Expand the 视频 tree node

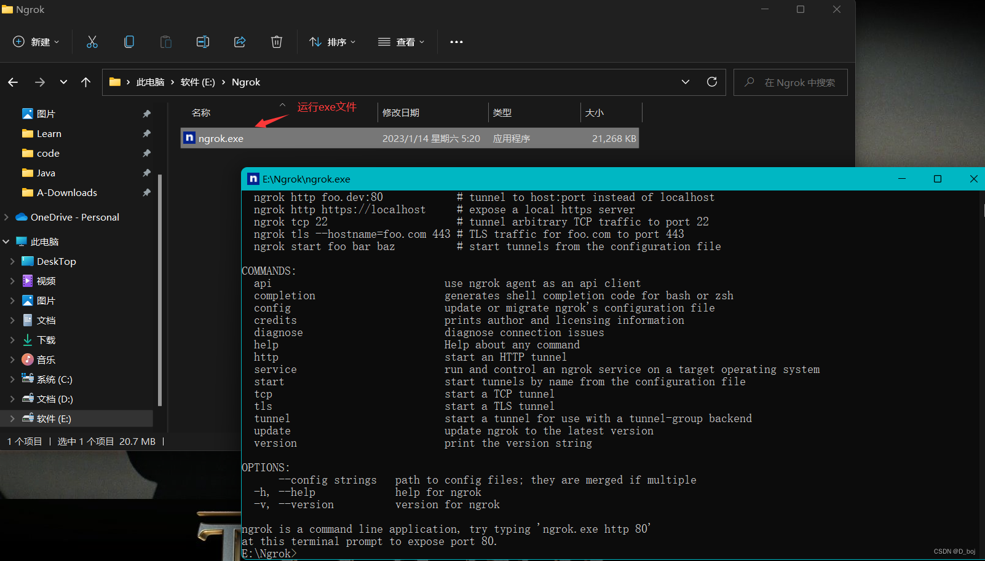coord(12,281)
